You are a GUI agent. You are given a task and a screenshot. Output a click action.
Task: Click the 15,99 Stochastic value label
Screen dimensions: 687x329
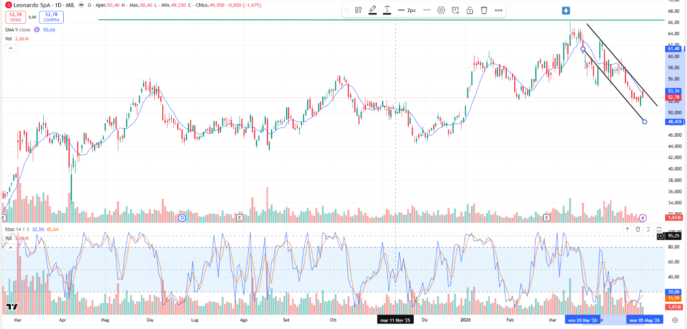[x=674, y=299]
